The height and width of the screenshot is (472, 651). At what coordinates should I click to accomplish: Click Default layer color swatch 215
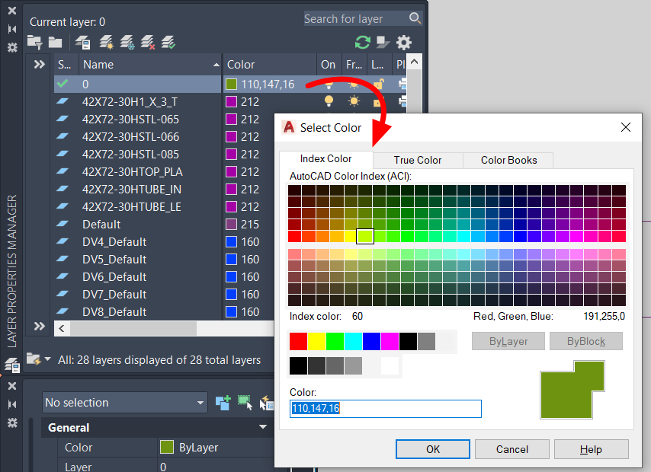[231, 225]
